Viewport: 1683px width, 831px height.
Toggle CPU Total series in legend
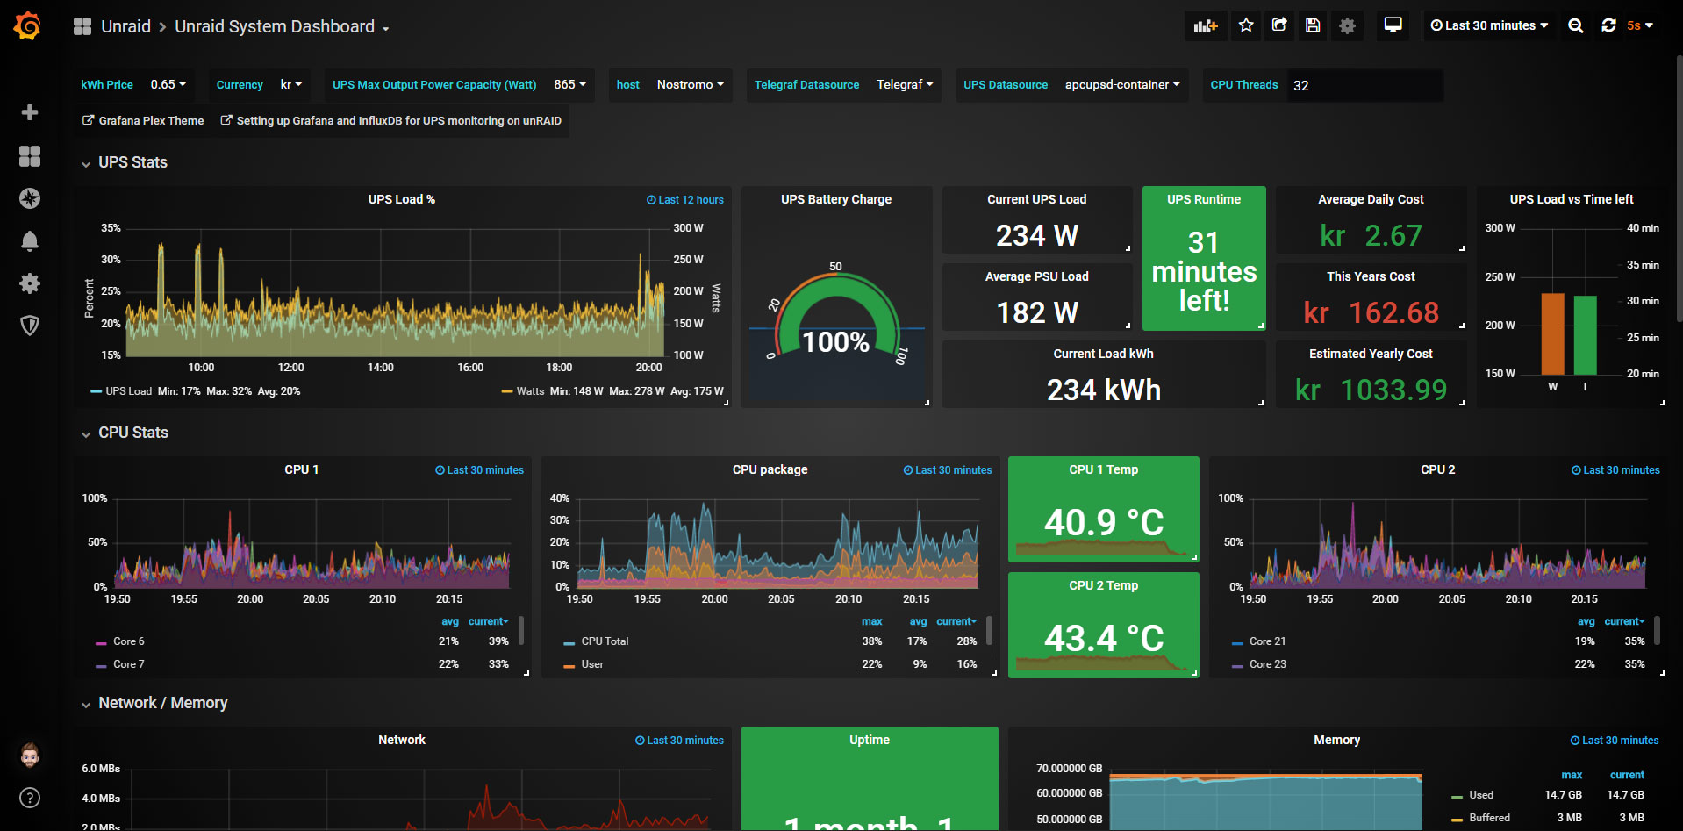(605, 641)
